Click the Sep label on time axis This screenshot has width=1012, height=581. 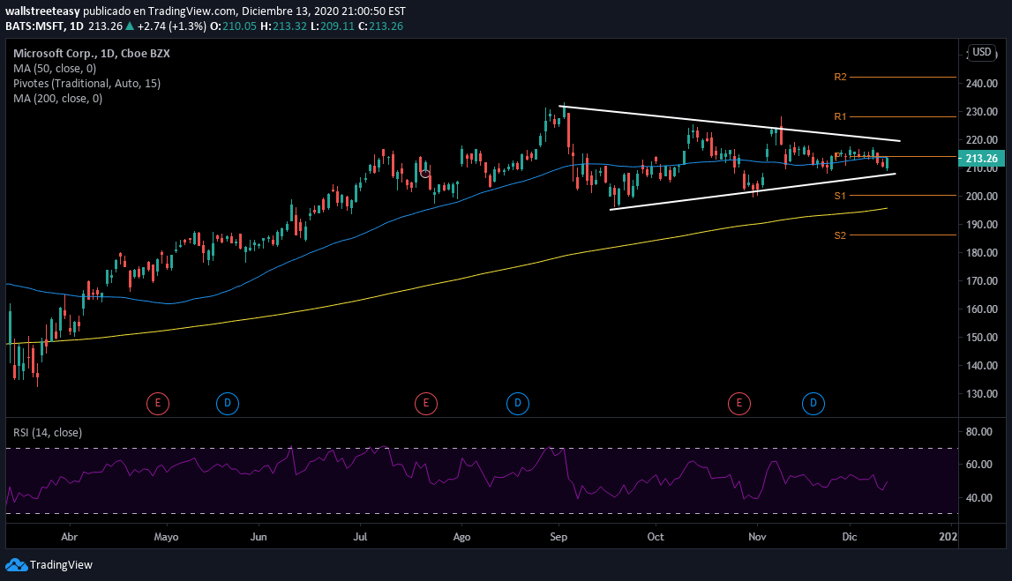tap(558, 537)
